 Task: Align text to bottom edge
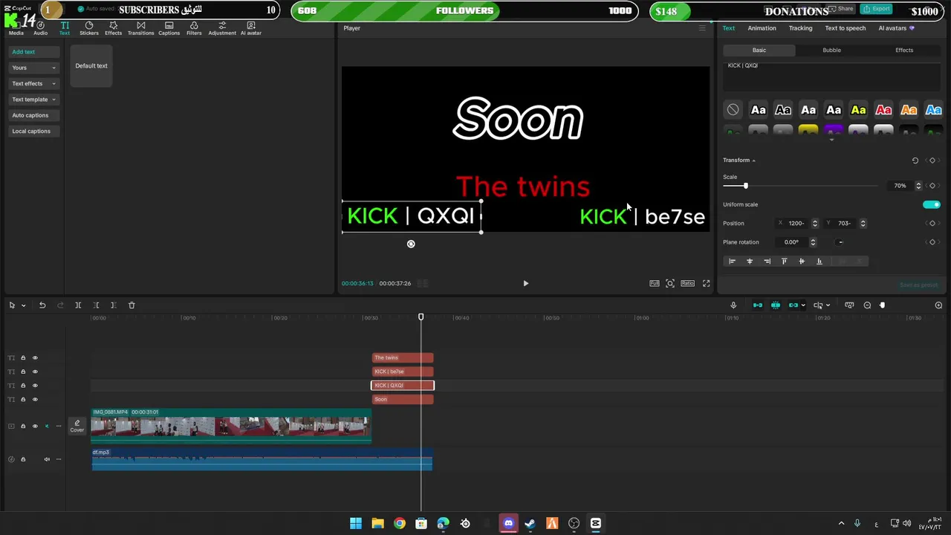(x=819, y=262)
